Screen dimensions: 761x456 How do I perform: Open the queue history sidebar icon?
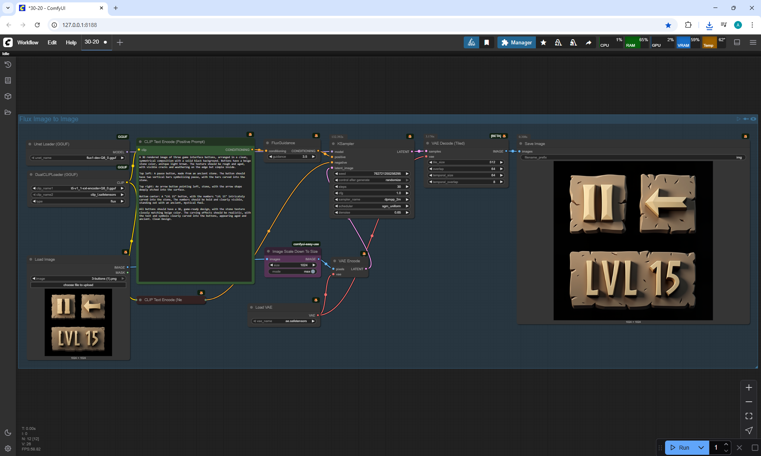pos(8,65)
